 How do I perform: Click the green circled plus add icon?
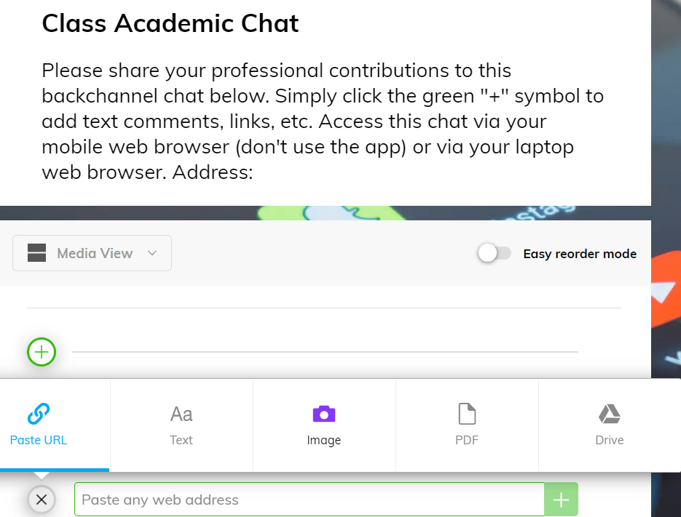pyautogui.click(x=42, y=352)
